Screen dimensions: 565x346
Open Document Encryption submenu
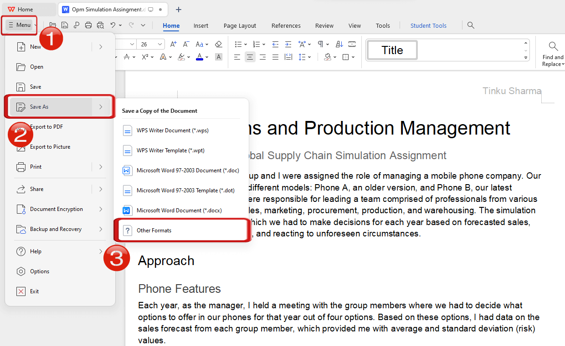(x=60, y=209)
